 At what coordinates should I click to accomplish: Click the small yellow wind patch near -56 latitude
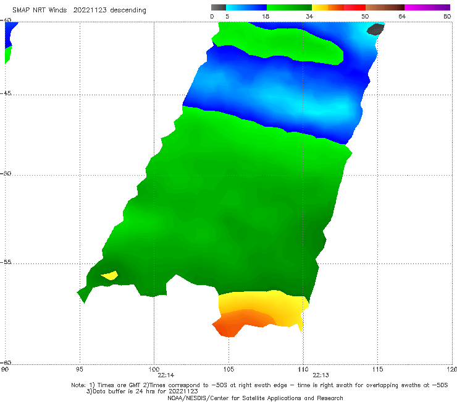click(x=110, y=275)
